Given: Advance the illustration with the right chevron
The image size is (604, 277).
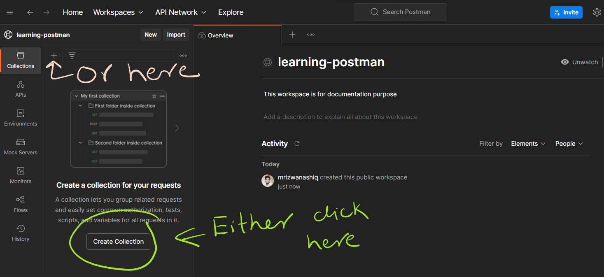Looking at the screenshot, I should click(177, 128).
